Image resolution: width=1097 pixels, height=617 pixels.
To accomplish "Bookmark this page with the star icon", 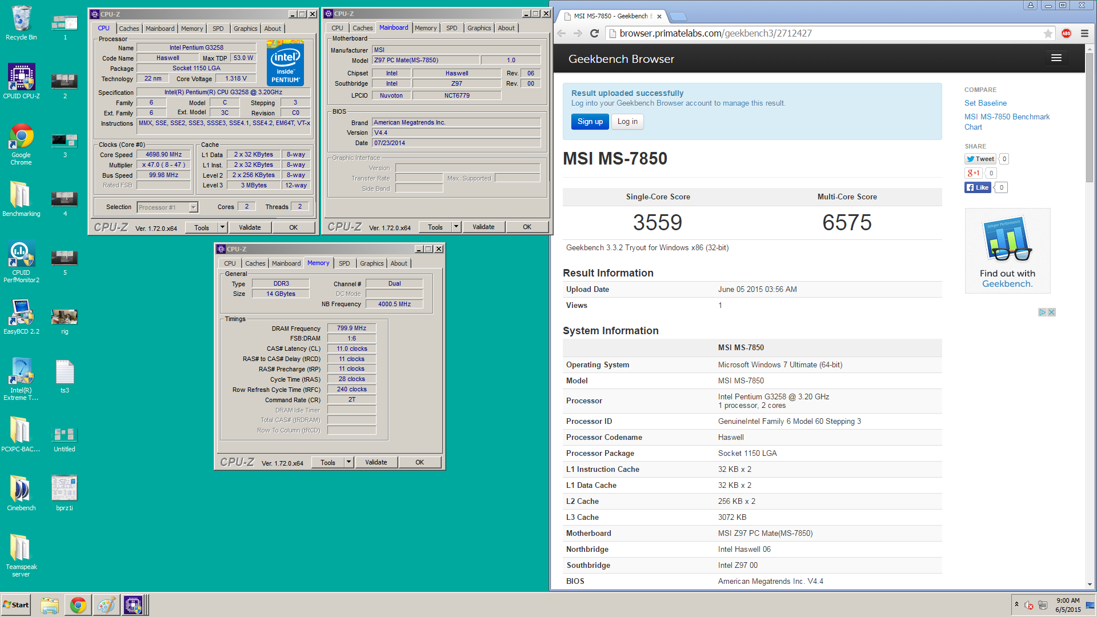I will click(x=1048, y=33).
